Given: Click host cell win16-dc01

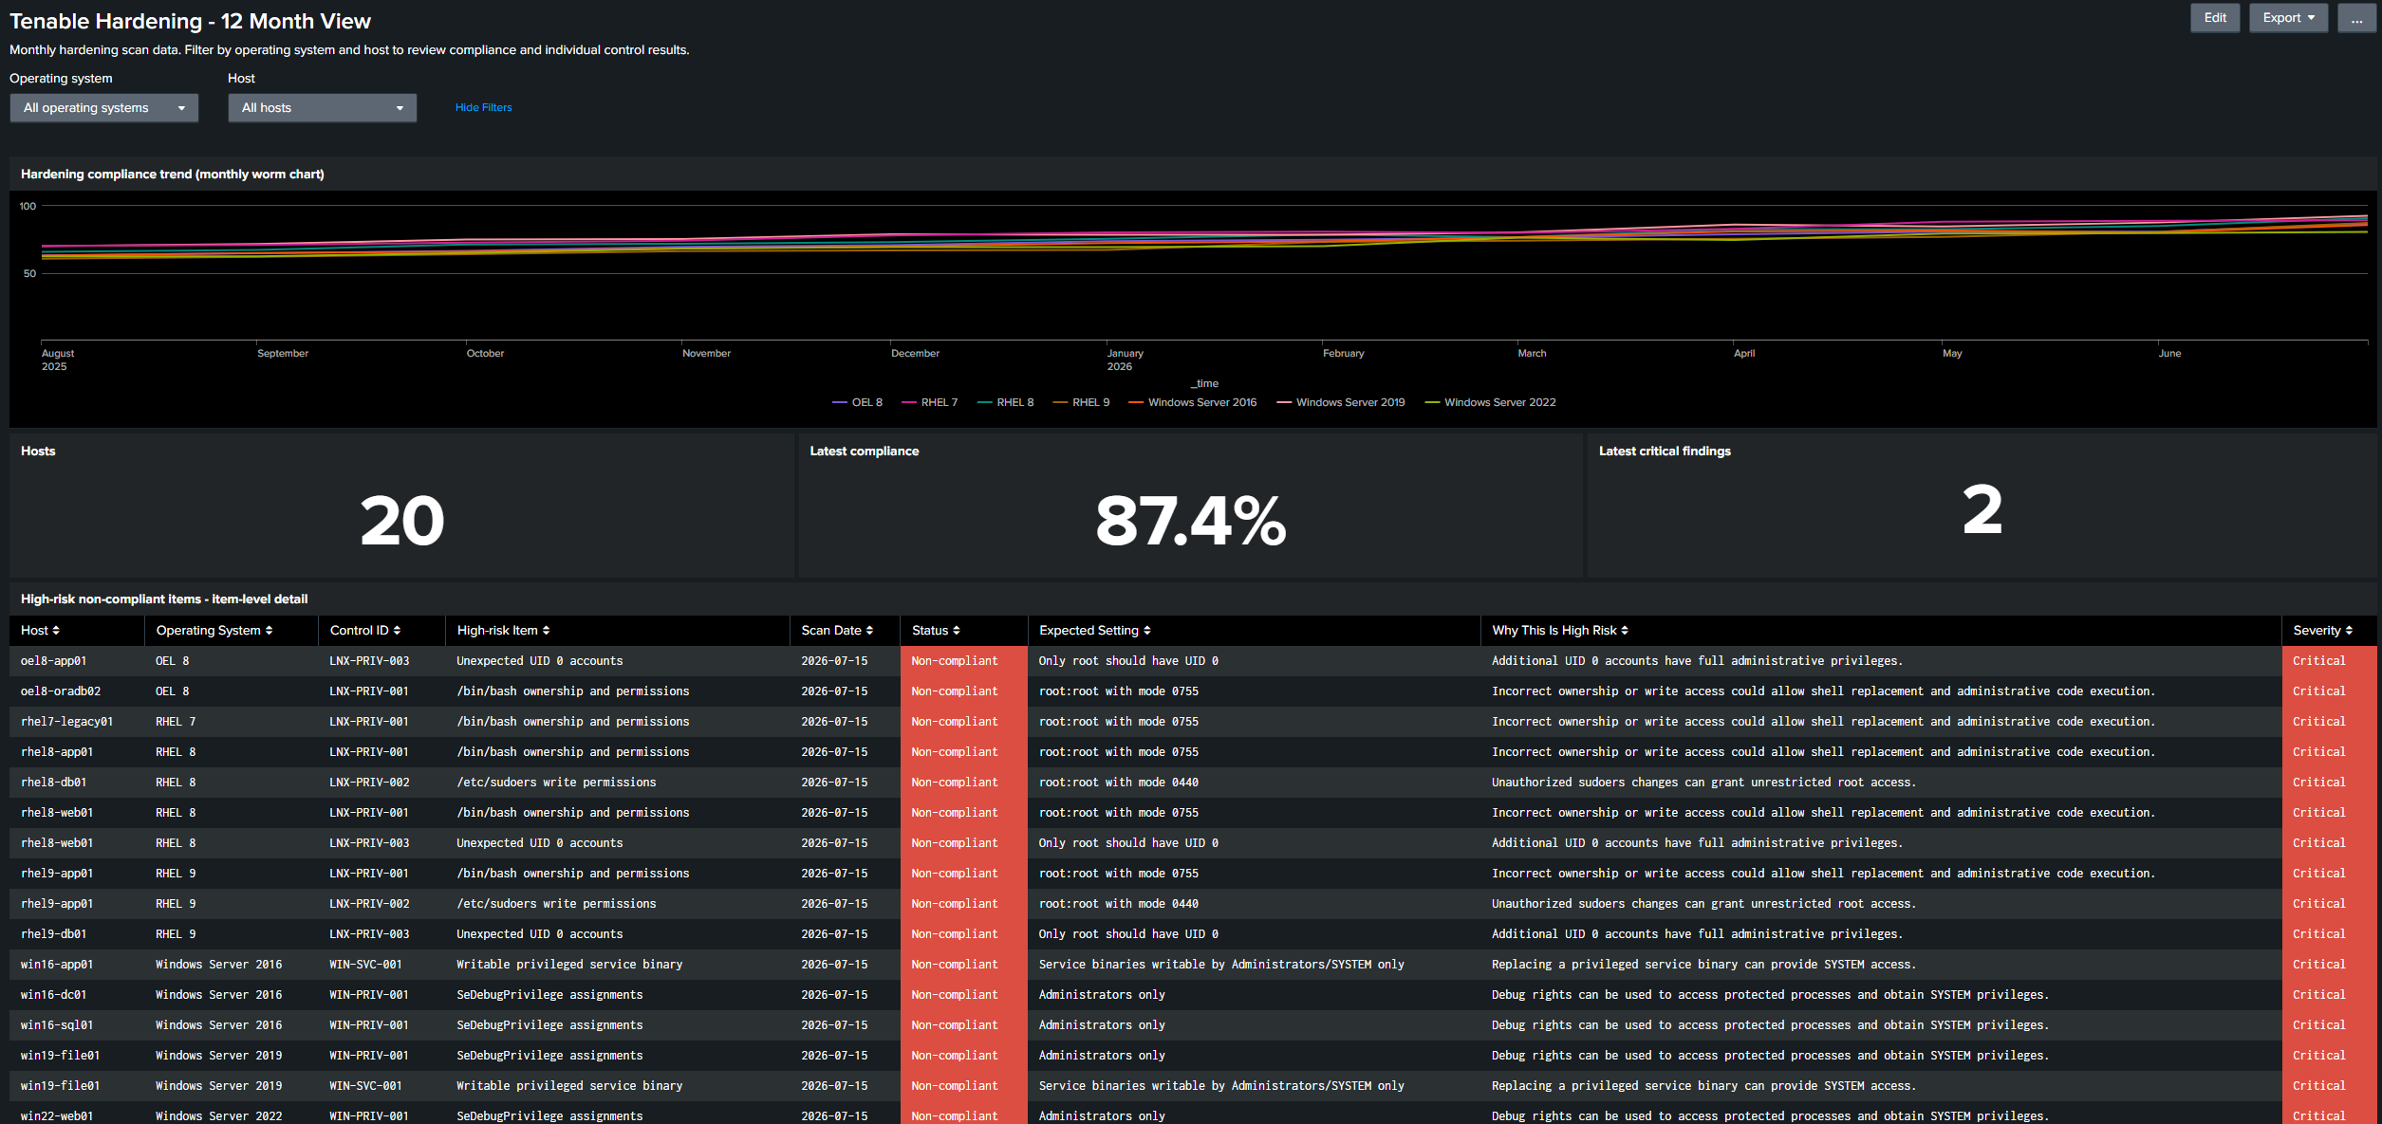Looking at the screenshot, I should coord(53,995).
